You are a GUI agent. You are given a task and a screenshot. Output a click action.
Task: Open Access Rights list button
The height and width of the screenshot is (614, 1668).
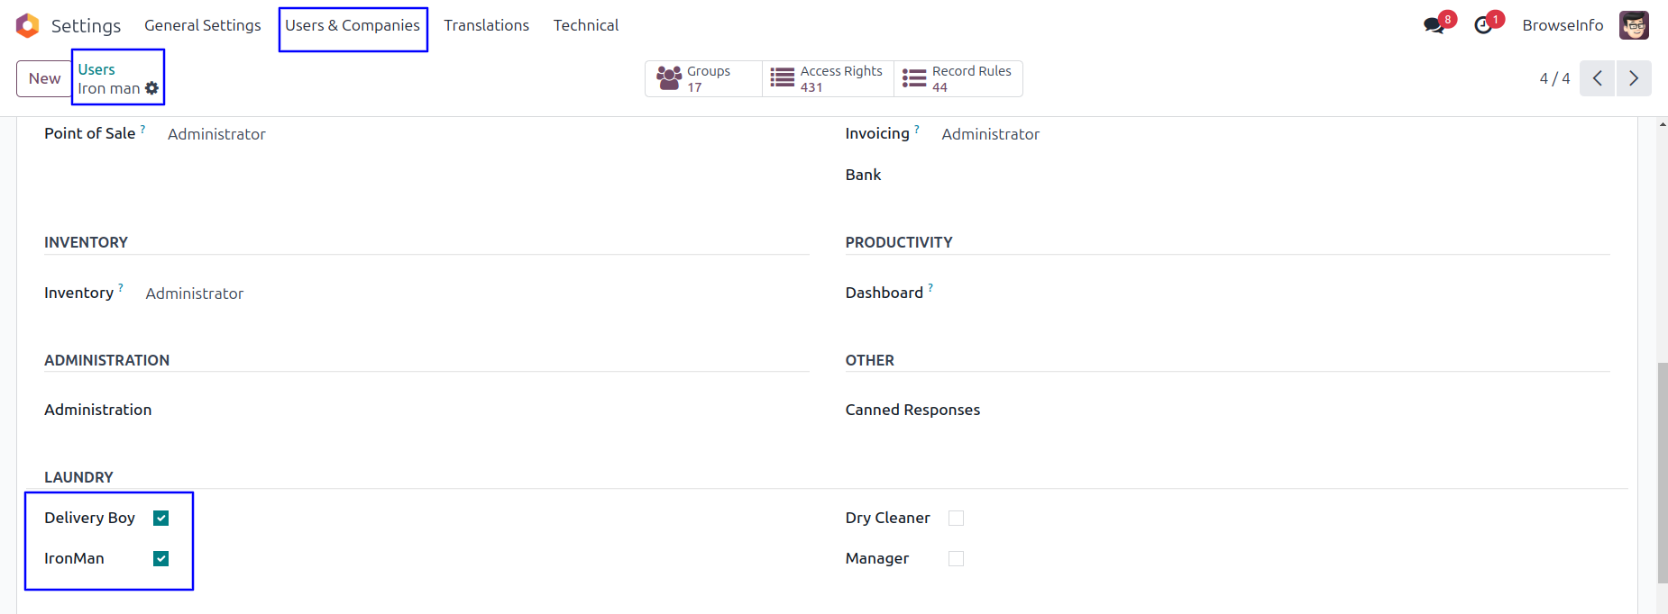828,78
